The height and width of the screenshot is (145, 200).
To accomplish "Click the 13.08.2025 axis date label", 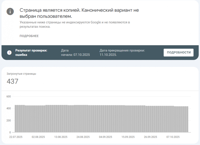I will pos(61,137).
